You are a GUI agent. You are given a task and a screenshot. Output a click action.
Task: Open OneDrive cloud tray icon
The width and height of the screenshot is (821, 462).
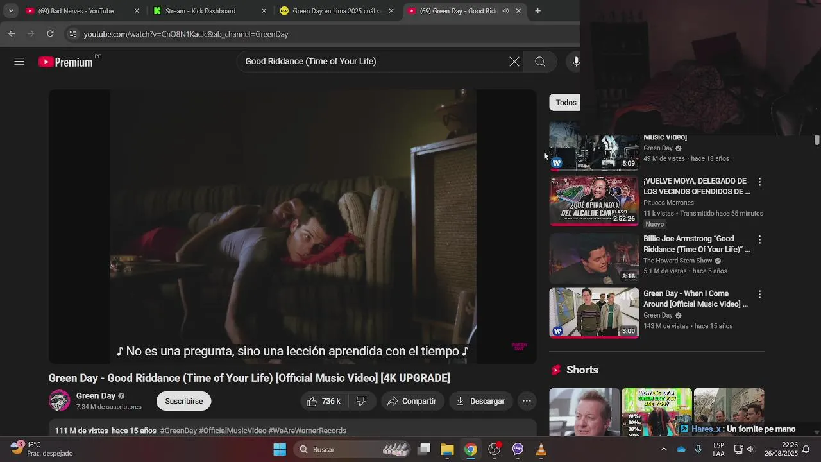(681, 449)
